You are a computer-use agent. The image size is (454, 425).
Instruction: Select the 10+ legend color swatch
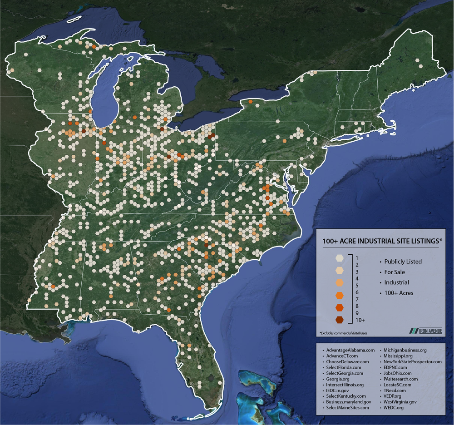(339, 320)
